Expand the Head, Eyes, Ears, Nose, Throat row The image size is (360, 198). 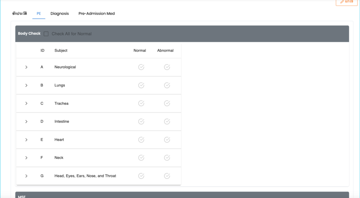26,176
